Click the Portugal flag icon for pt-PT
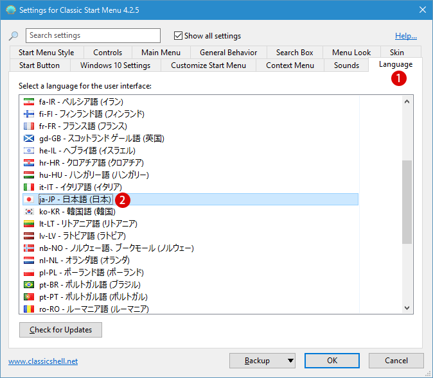This screenshot has height=378, width=433. click(x=29, y=297)
